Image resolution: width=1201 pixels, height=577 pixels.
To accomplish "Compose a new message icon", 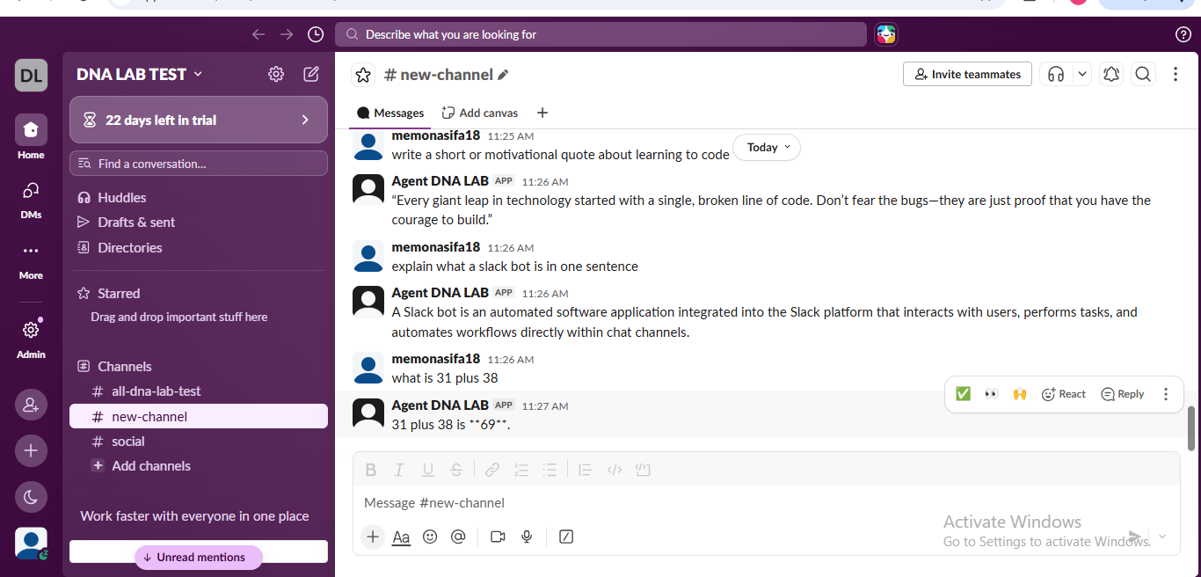I will (x=311, y=74).
